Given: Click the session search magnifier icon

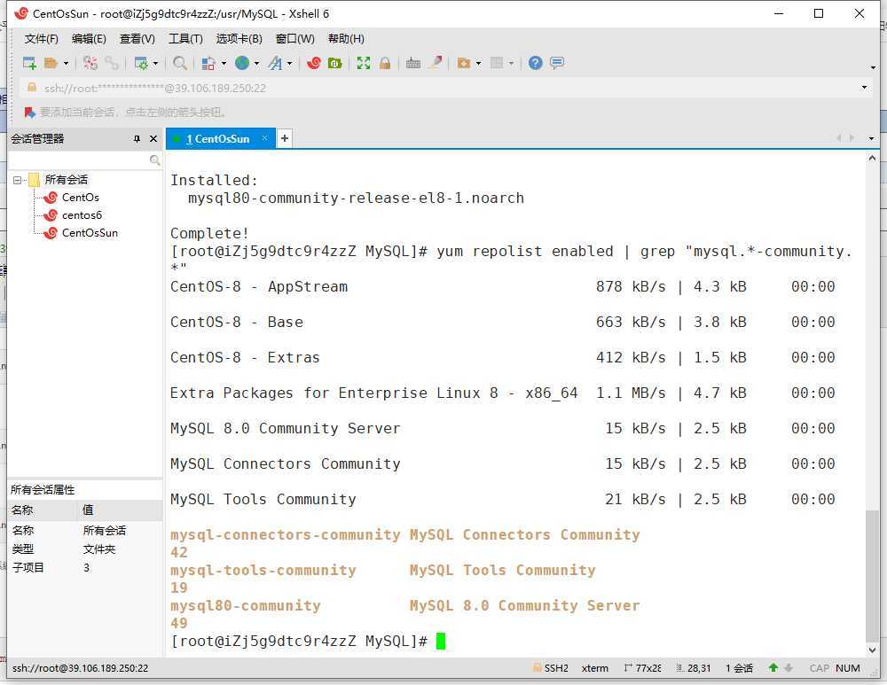Looking at the screenshot, I should point(154,160).
